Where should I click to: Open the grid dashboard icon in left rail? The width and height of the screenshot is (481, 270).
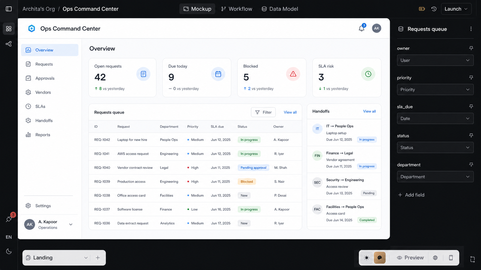tap(9, 29)
